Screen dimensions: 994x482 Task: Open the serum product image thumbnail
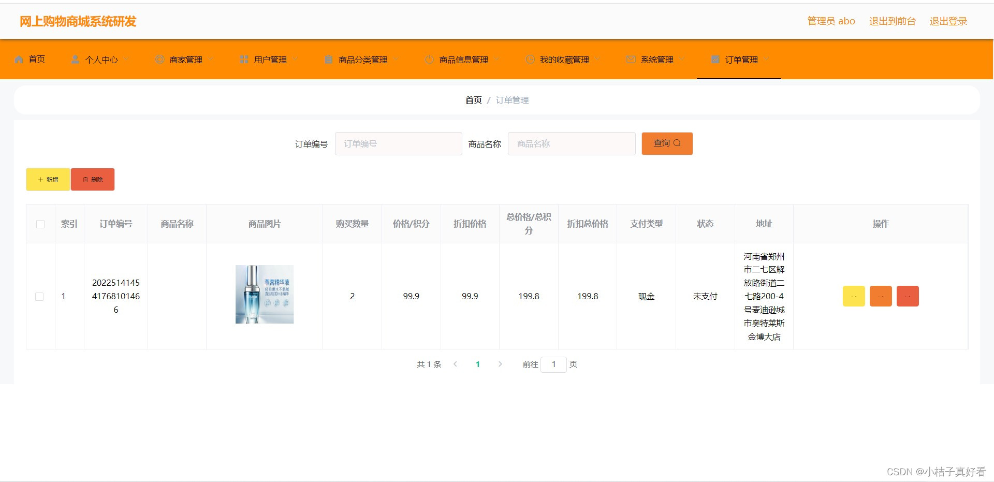[265, 295]
